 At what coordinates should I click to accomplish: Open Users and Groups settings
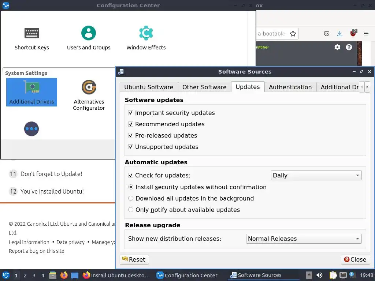point(89,38)
